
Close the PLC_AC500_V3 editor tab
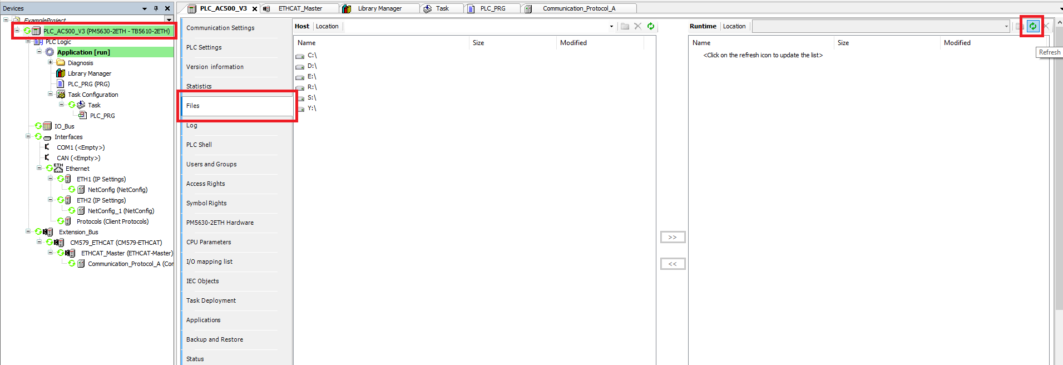pos(255,9)
